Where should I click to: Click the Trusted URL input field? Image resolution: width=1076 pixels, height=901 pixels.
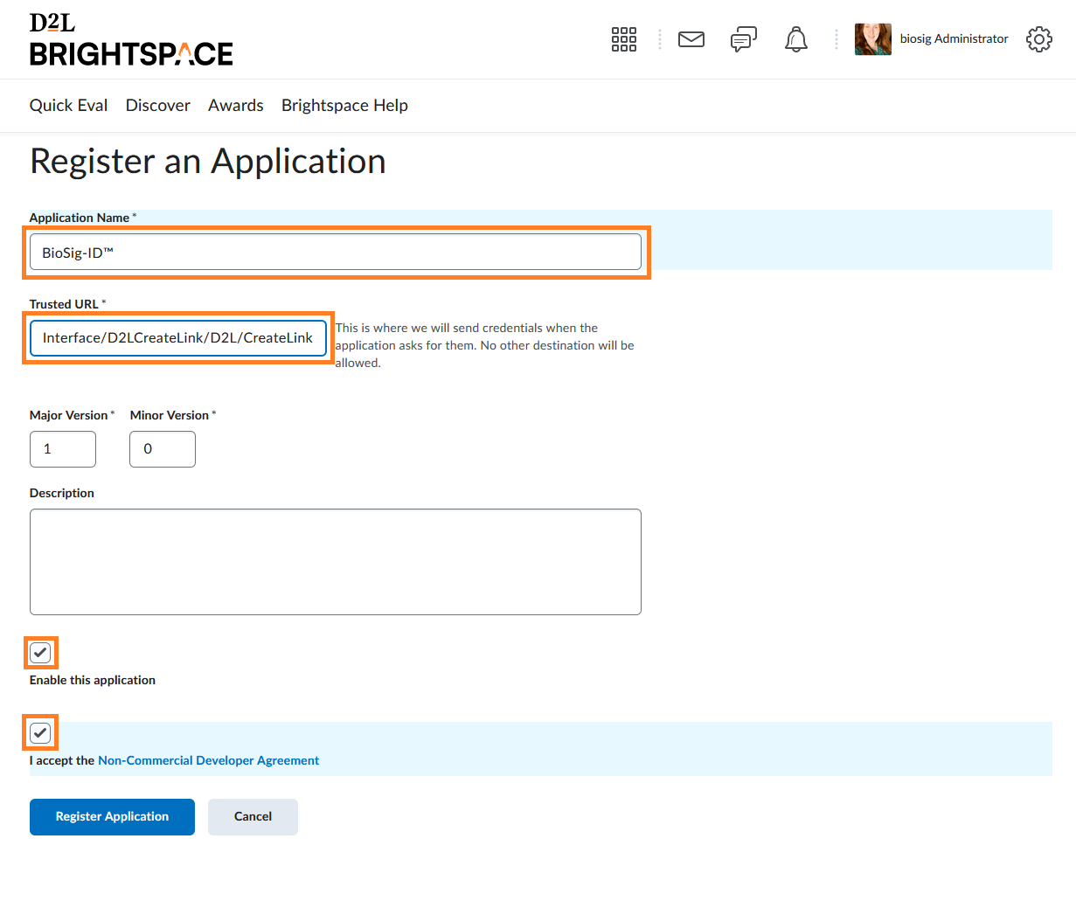(178, 338)
